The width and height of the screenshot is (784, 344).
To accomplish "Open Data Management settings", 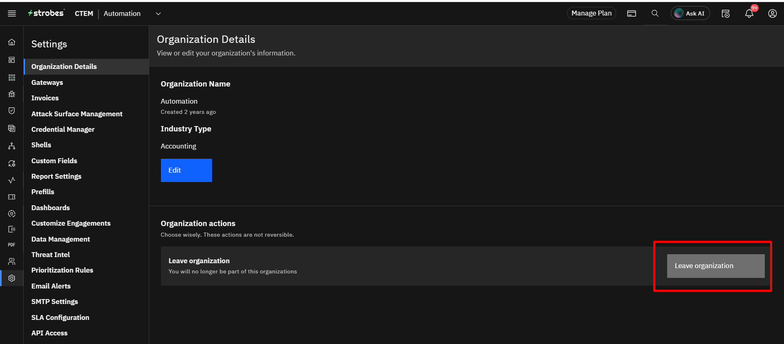I will point(60,239).
